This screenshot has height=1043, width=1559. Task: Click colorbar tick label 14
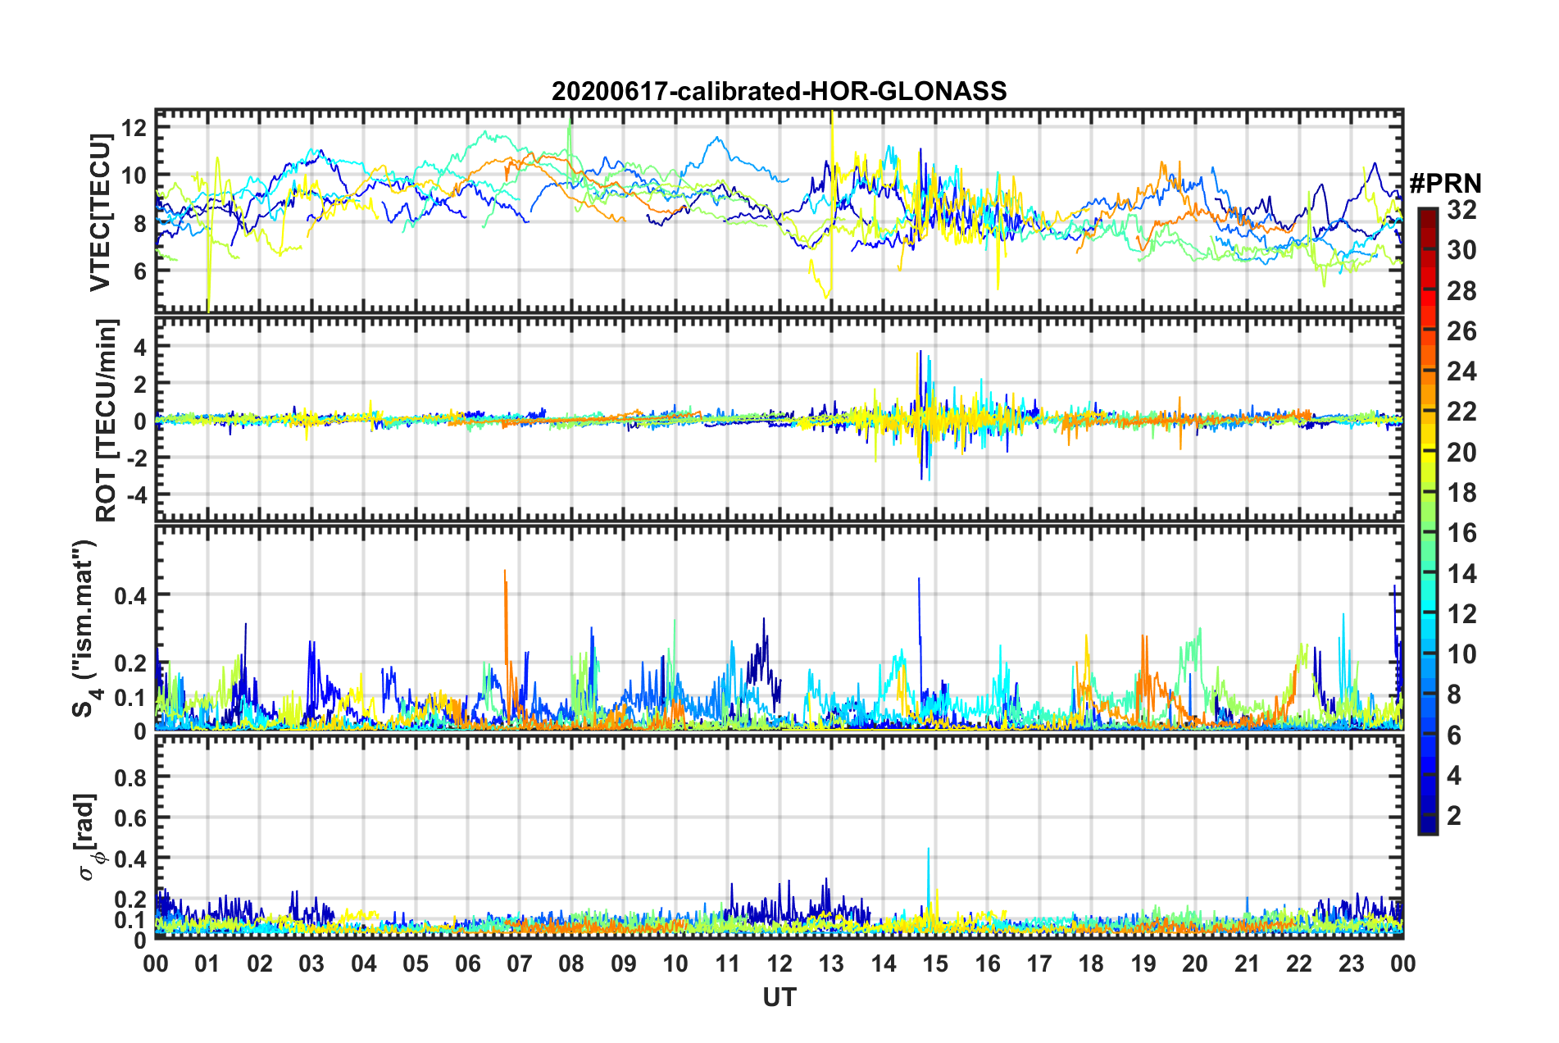(1461, 574)
